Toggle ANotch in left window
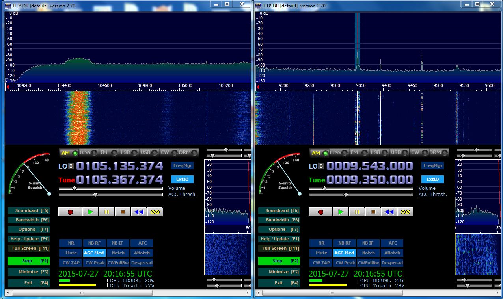This screenshot has height=299, width=503. point(142,253)
